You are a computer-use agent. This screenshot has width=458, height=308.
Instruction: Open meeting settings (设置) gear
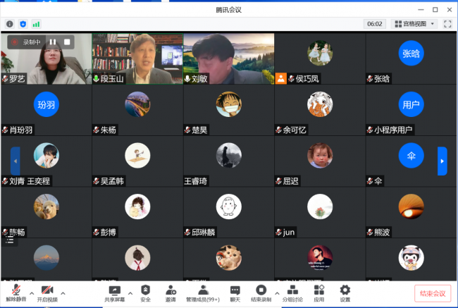point(345,292)
